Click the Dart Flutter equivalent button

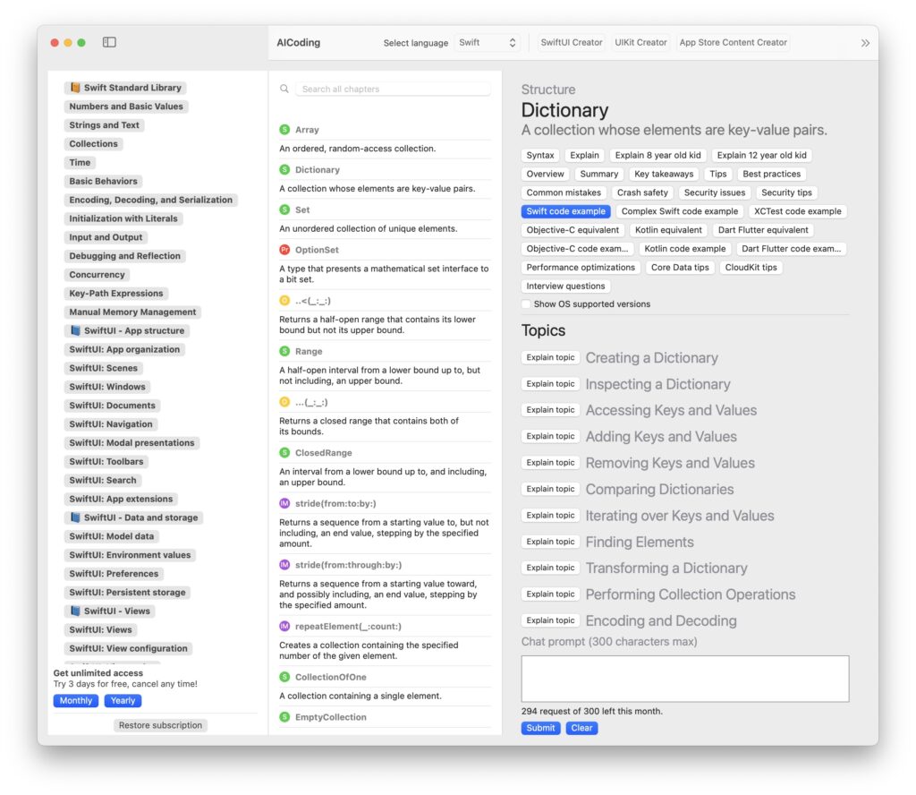(763, 230)
